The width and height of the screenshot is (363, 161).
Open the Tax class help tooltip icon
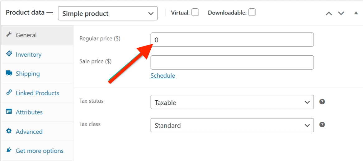pyautogui.click(x=322, y=124)
